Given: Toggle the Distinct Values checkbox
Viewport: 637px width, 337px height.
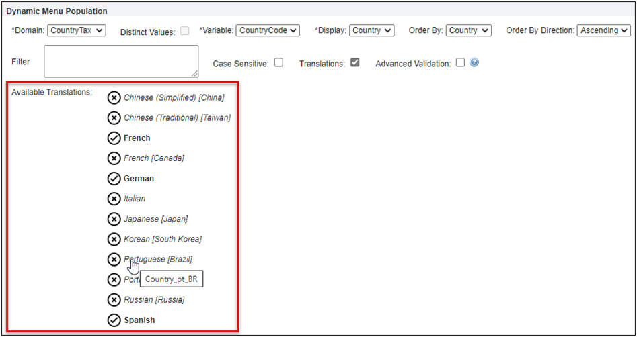Looking at the screenshot, I should pyautogui.click(x=184, y=31).
